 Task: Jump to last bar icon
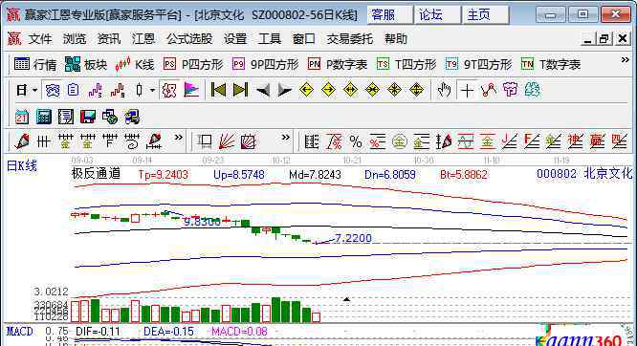point(240,90)
